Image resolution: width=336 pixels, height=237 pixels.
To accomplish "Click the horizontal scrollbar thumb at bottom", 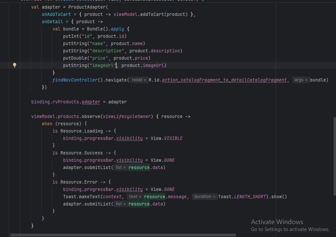I will click(x=123, y=235).
